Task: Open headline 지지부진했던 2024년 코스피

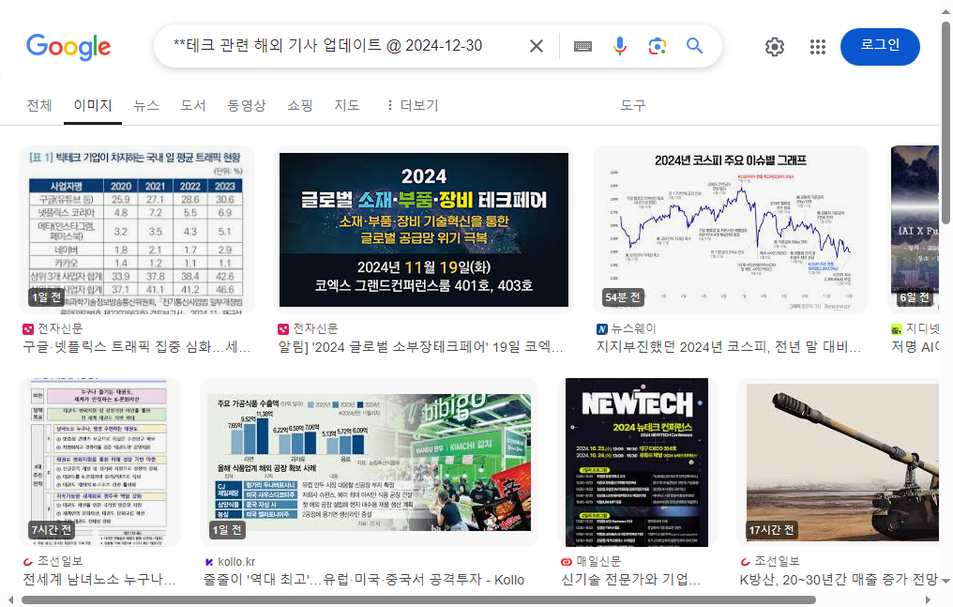Action: [728, 347]
